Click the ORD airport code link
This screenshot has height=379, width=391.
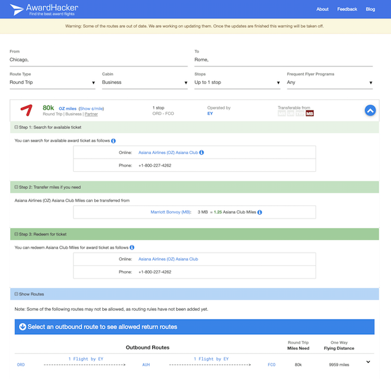(x=21, y=365)
